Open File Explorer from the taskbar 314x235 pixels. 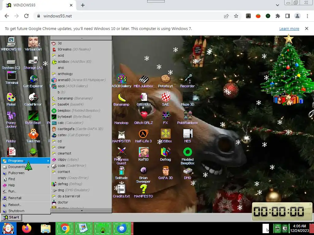[x=45, y=228]
